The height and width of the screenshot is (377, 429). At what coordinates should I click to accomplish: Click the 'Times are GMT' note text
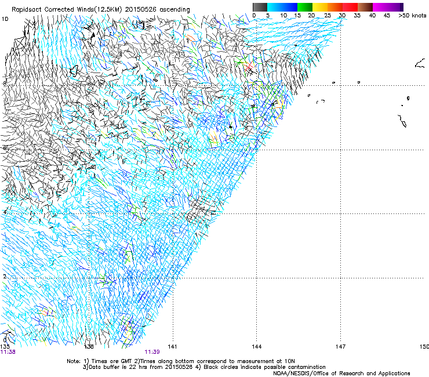[x=111, y=361]
